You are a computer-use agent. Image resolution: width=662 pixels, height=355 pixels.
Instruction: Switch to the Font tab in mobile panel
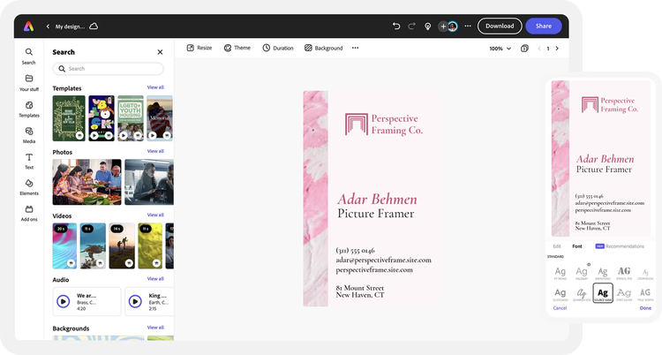click(x=577, y=246)
